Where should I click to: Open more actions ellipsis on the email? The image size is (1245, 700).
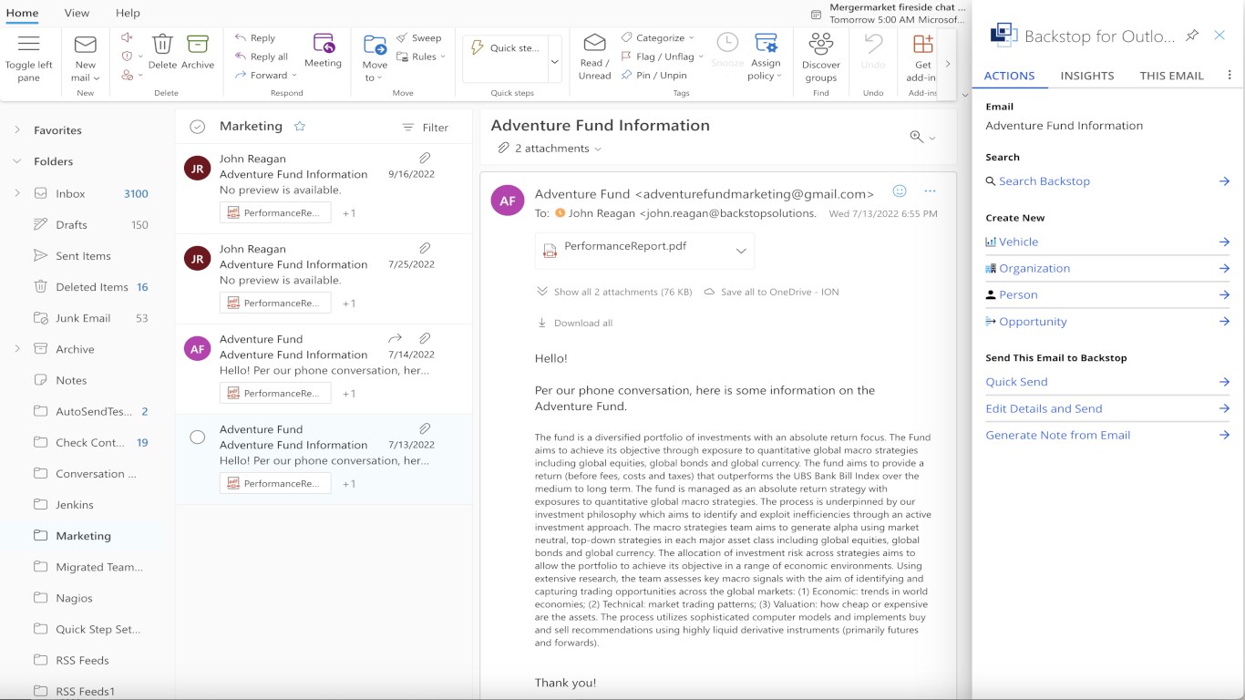(x=930, y=191)
